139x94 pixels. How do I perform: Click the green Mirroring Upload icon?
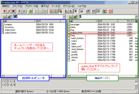click(30, 11)
